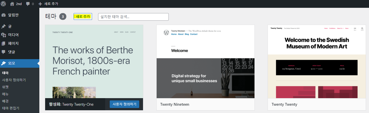Click the 테마 page heading
The height and width of the screenshot is (113, 369).
coord(51,17)
